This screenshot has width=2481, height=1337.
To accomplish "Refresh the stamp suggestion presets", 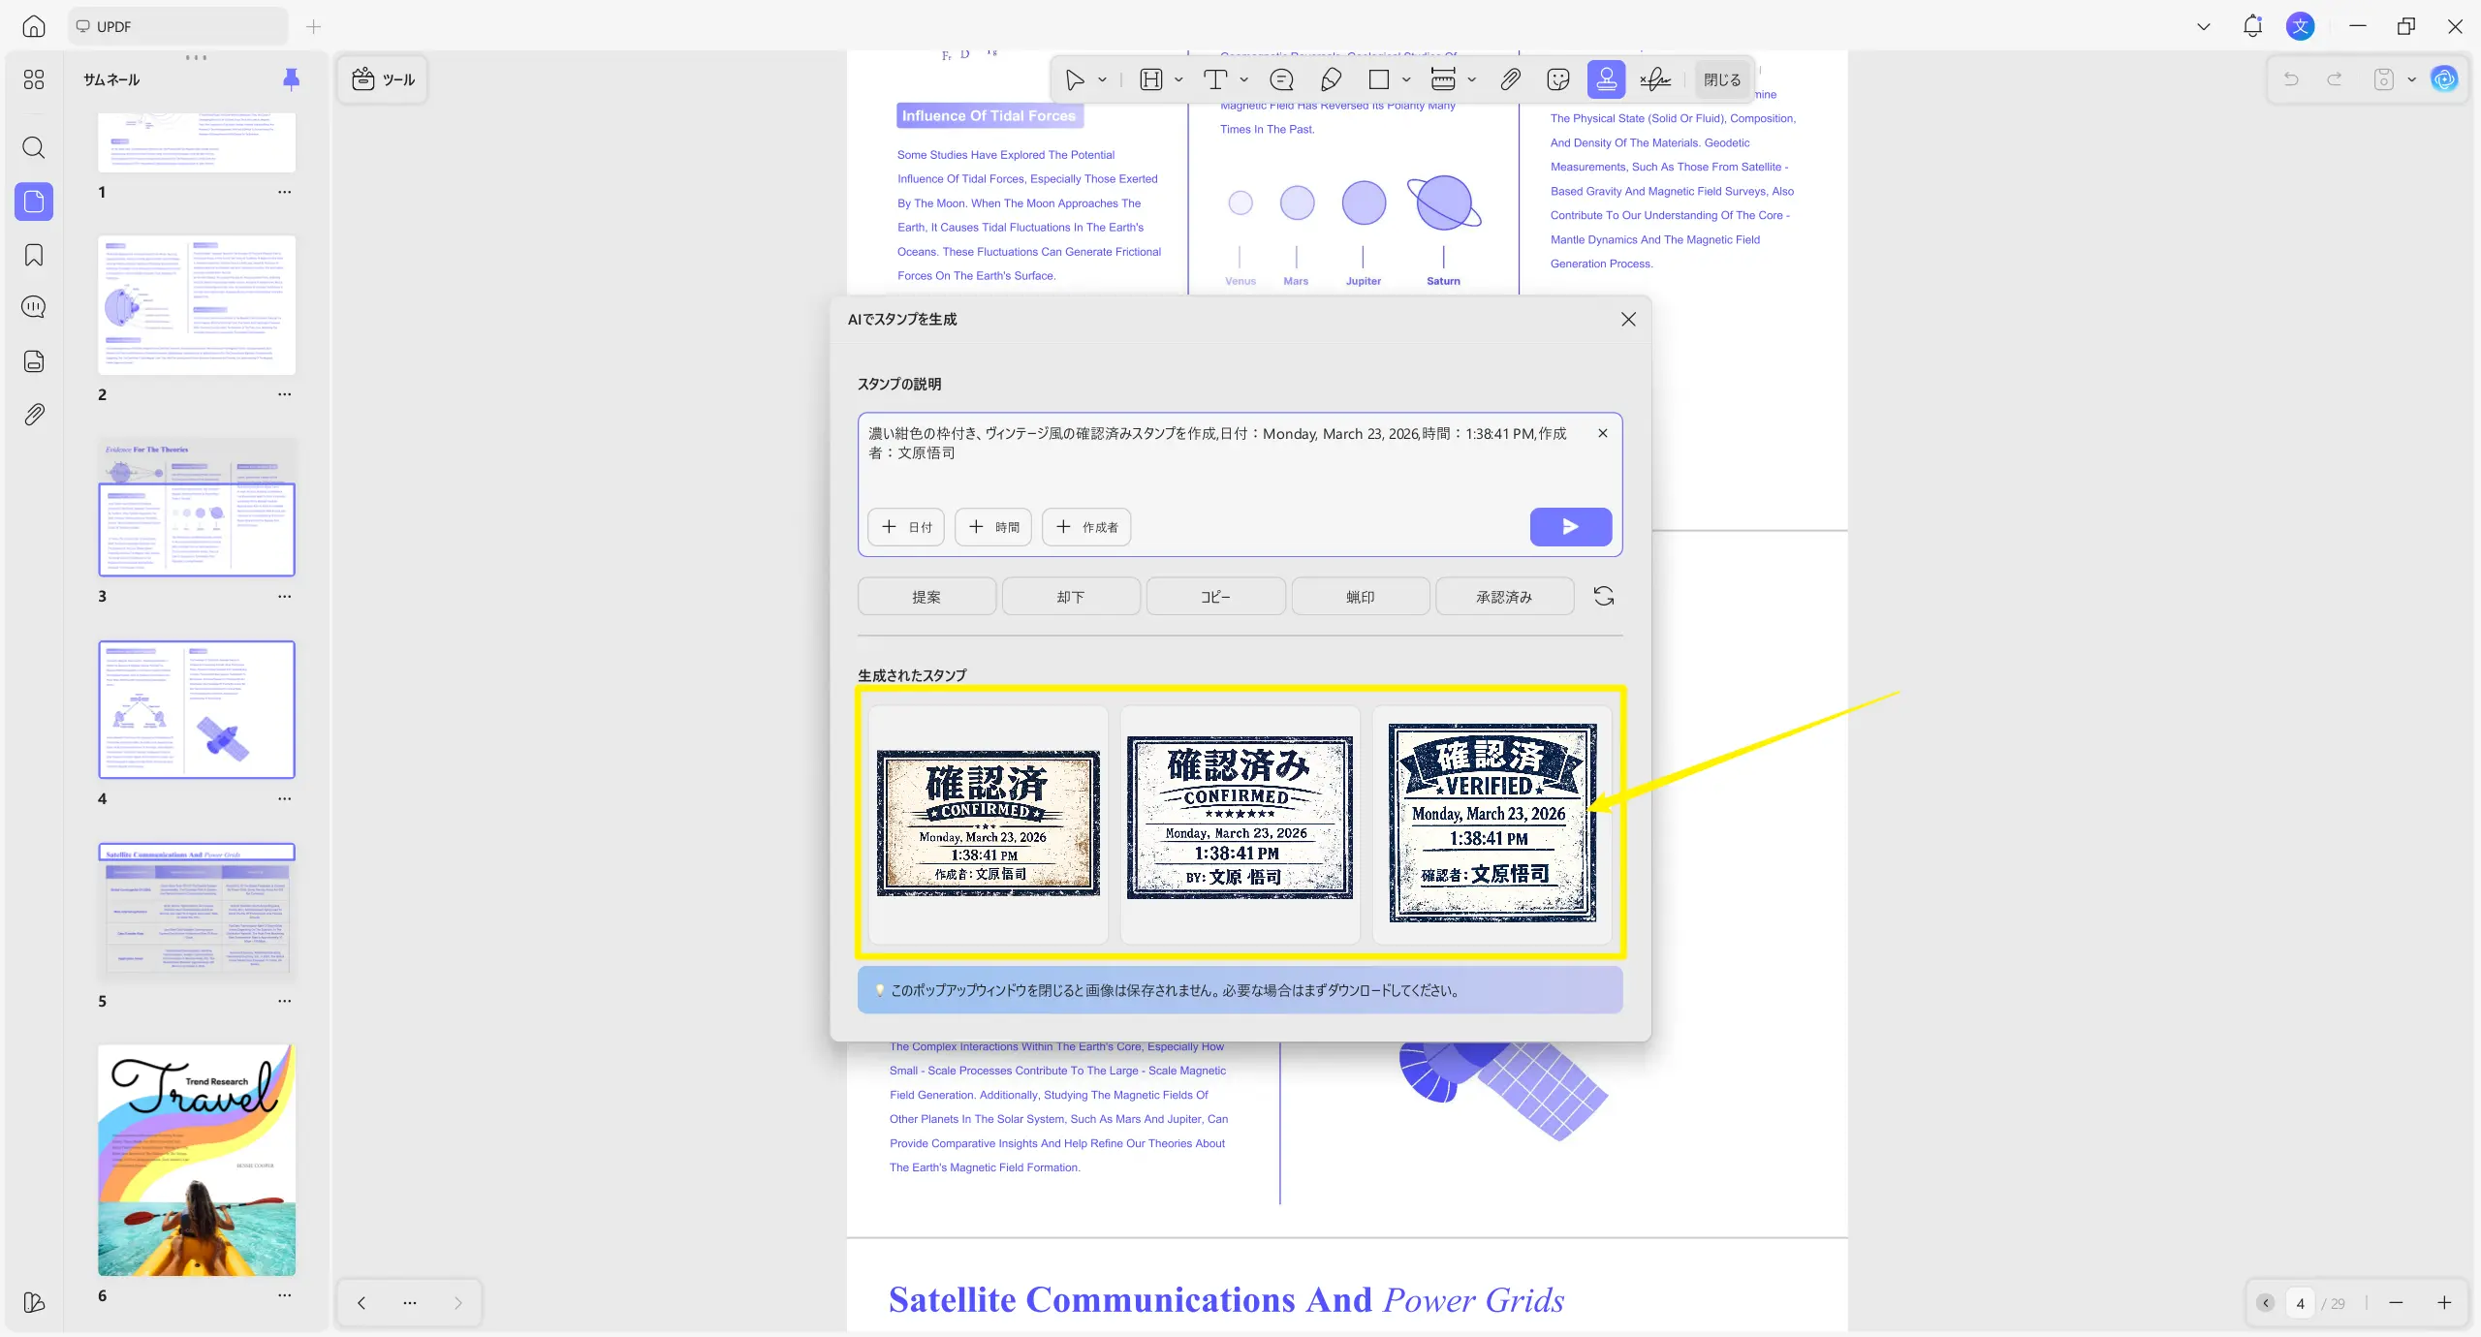I will pos(1604,596).
